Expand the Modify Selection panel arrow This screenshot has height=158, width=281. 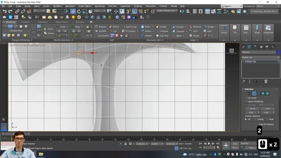[72, 40]
